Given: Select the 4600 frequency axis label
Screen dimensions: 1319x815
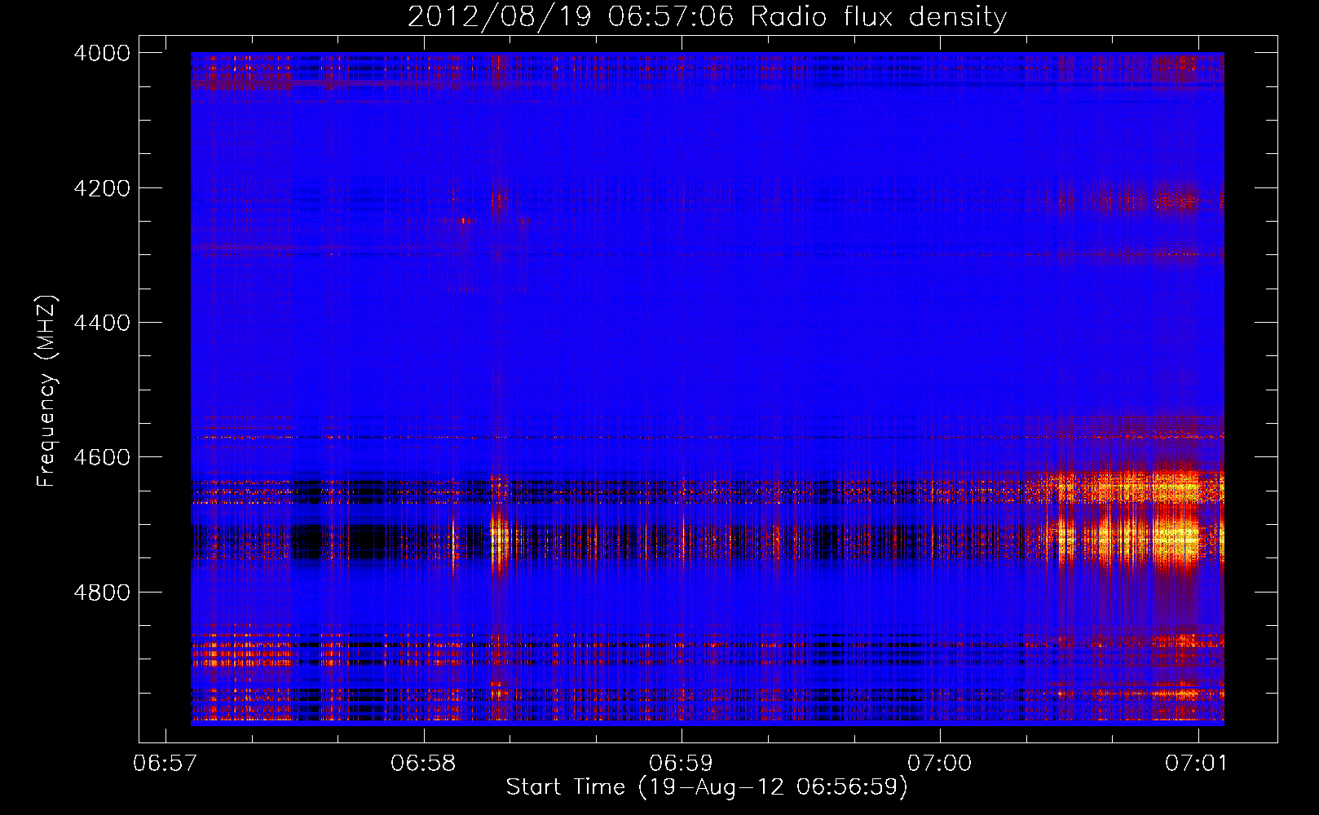Looking at the screenshot, I should (x=101, y=457).
